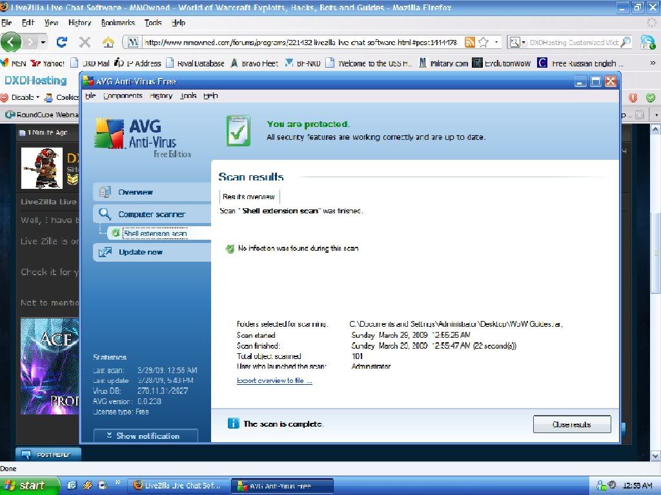Start Update now in AVG
This screenshot has width=661, height=495.
(152, 252)
